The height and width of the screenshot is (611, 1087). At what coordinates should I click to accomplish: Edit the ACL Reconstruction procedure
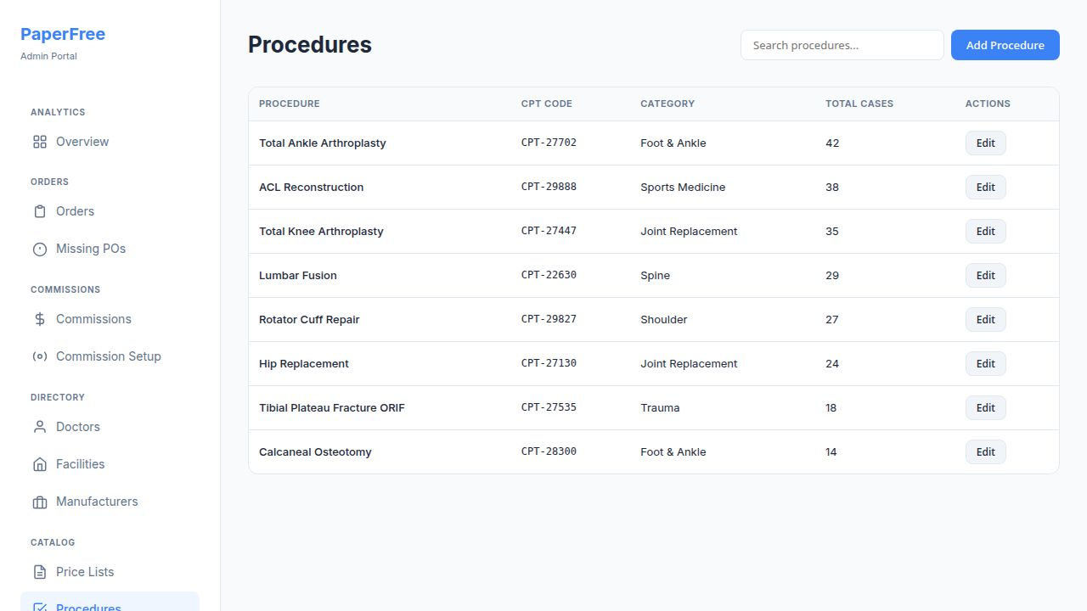985,187
